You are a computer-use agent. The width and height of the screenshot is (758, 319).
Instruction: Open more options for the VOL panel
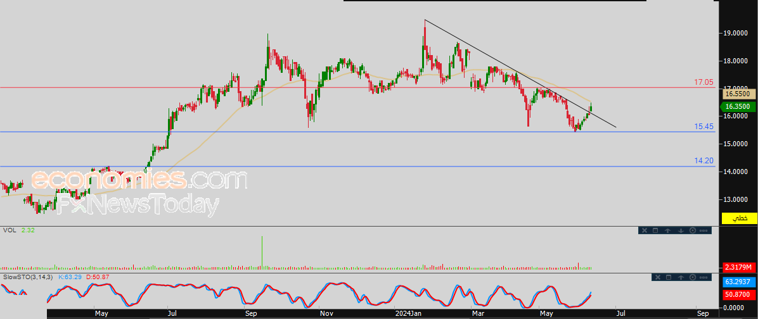(703, 230)
